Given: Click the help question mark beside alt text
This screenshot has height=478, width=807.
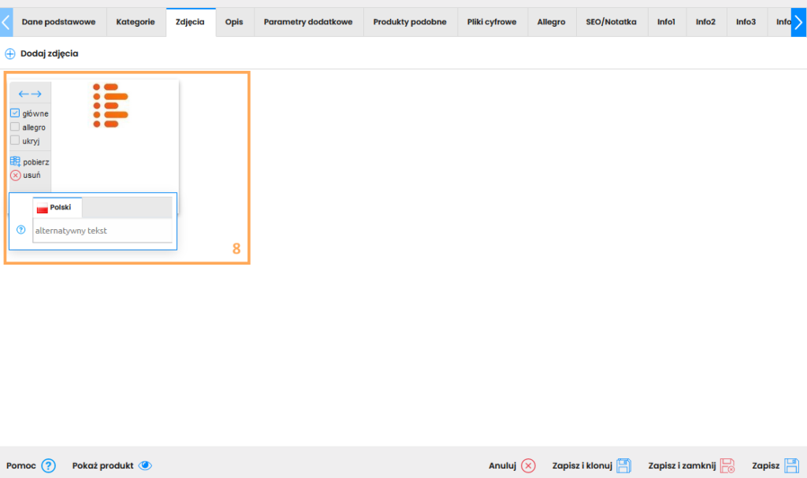Looking at the screenshot, I should point(21,230).
